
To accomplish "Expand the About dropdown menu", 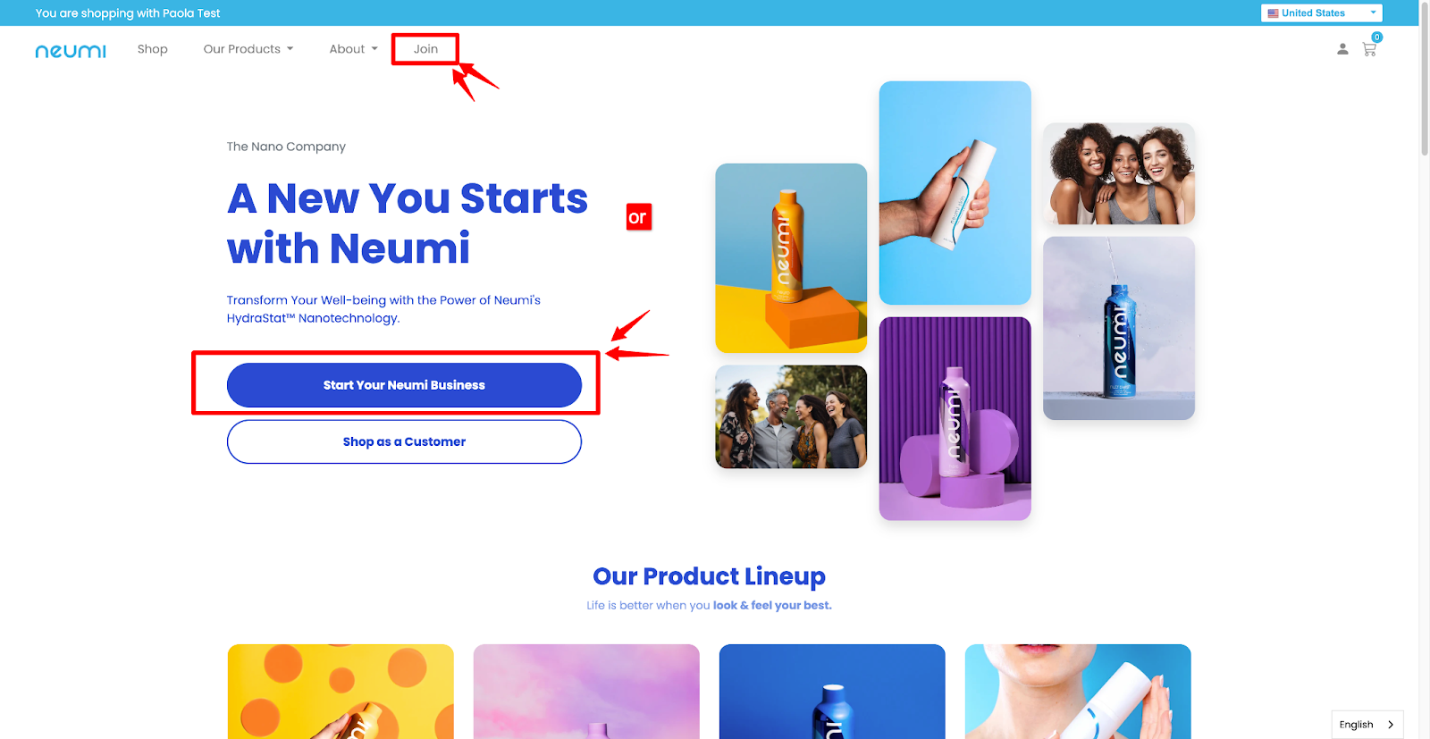I will pos(353,49).
